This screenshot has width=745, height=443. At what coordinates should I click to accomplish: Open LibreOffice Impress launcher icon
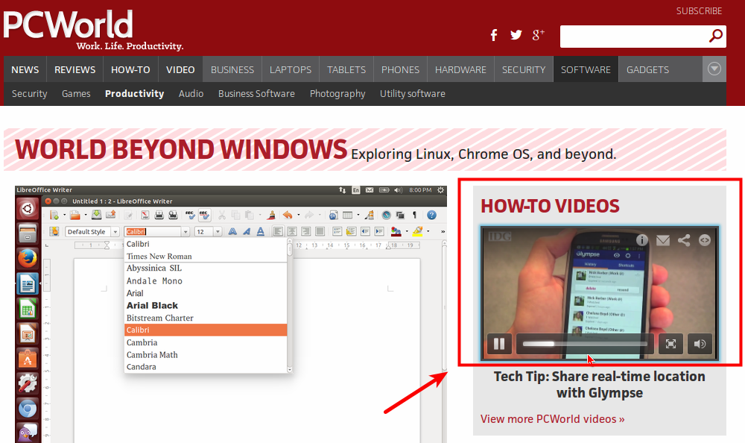coord(28,334)
